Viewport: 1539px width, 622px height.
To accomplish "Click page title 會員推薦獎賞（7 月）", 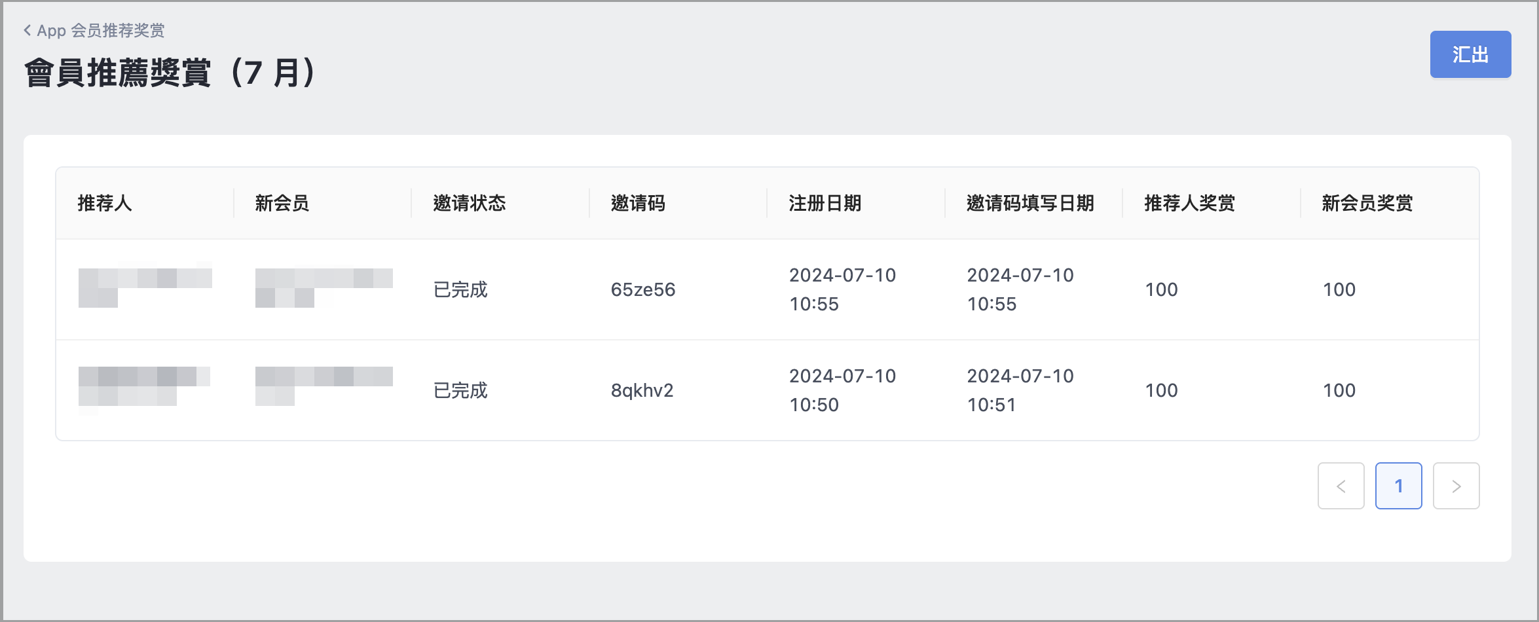I will point(170,72).
